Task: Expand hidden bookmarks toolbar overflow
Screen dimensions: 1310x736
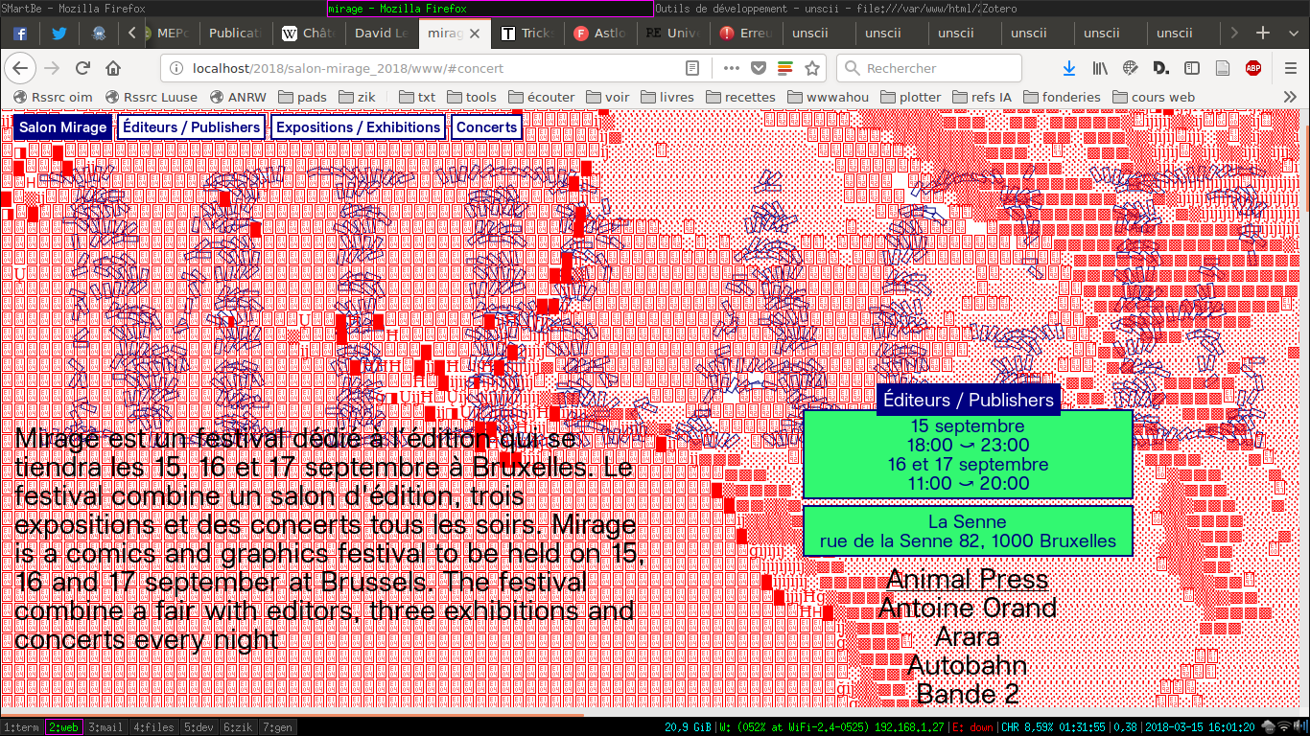Action: click(1290, 97)
